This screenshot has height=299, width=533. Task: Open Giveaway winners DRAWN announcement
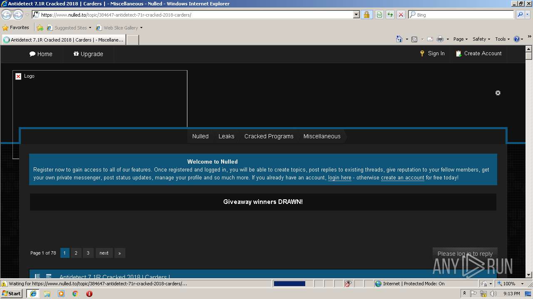coord(263,202)
